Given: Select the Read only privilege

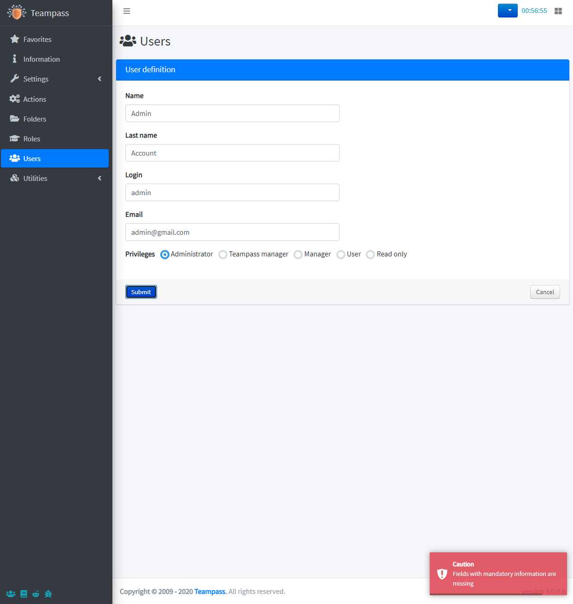Looking at the screenshot, I should pyautogui.click(x=370, y=255).
